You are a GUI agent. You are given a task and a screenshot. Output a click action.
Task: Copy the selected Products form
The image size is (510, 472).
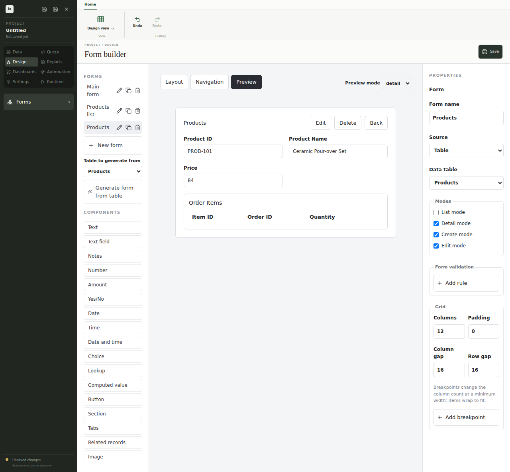[128, 127]
